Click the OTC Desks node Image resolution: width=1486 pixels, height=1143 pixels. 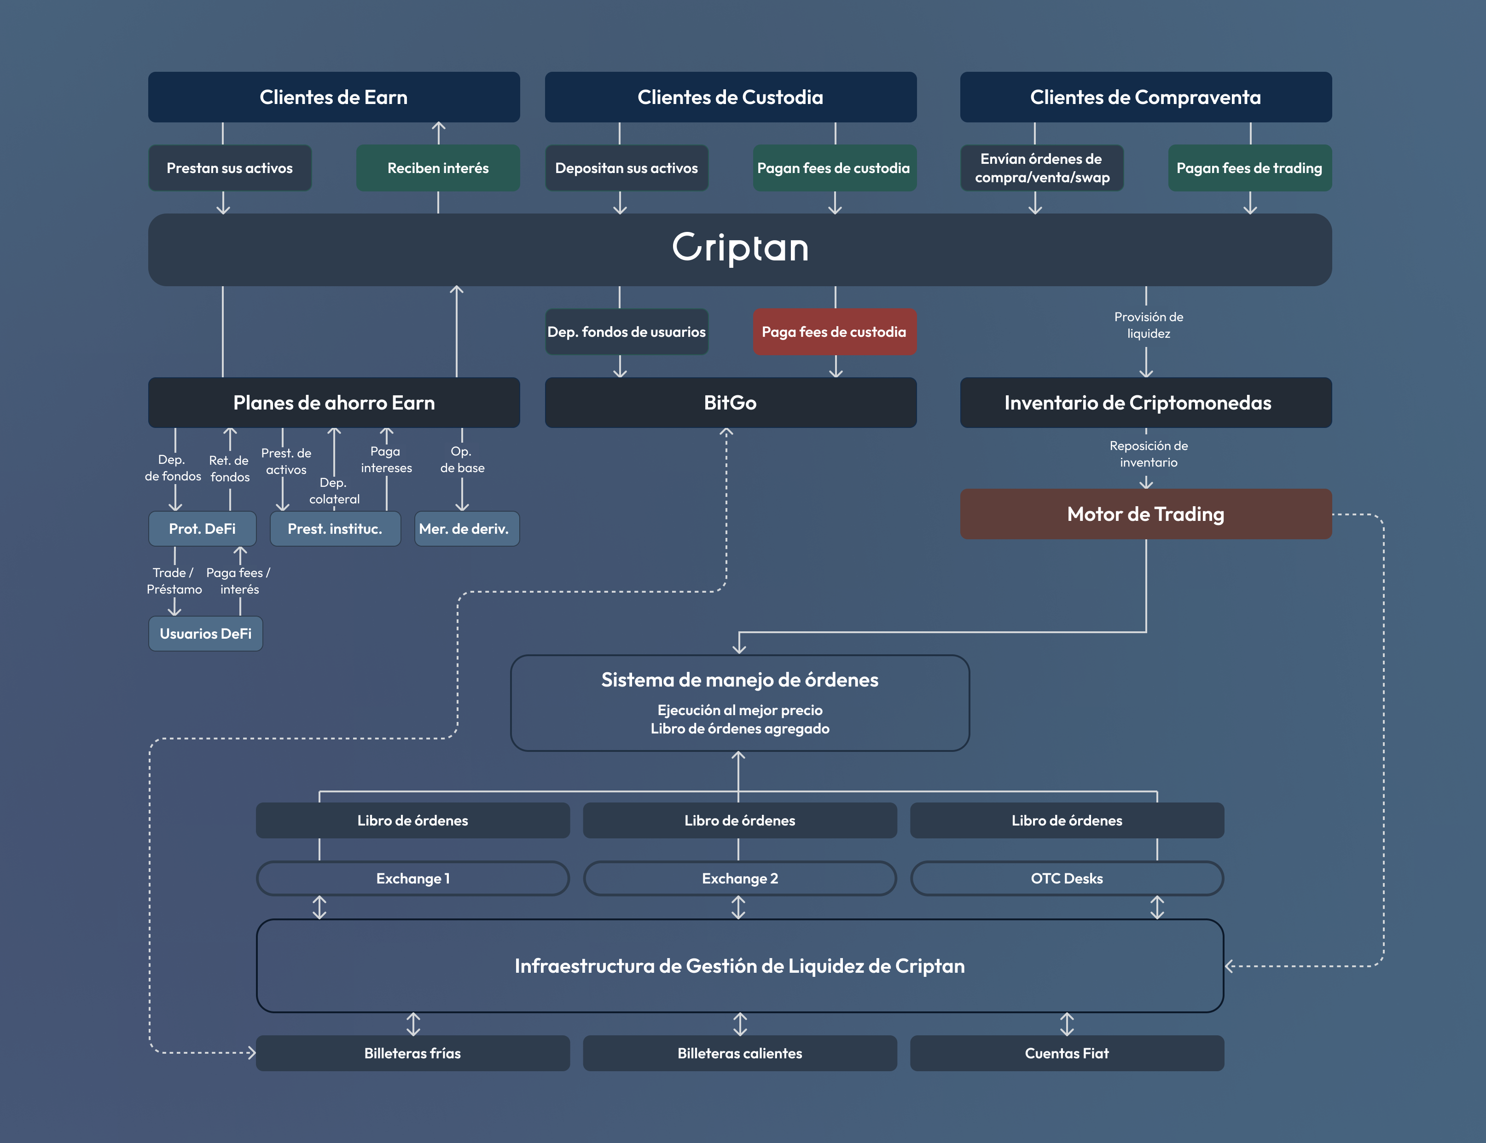coord(1066,878)
